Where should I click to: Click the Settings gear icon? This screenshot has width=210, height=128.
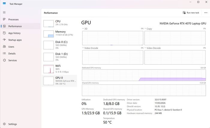coord(4,124)
